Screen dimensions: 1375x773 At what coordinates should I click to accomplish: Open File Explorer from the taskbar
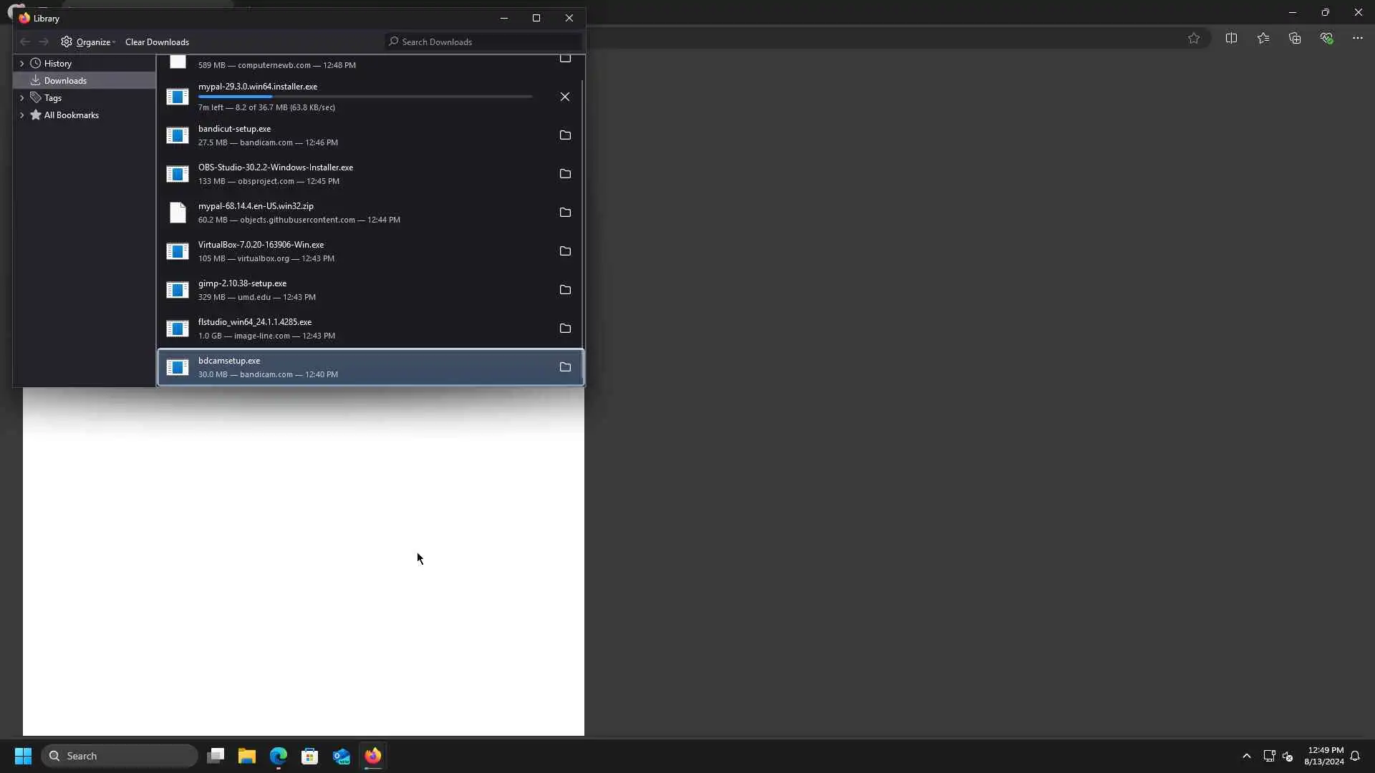click(247, 756)
